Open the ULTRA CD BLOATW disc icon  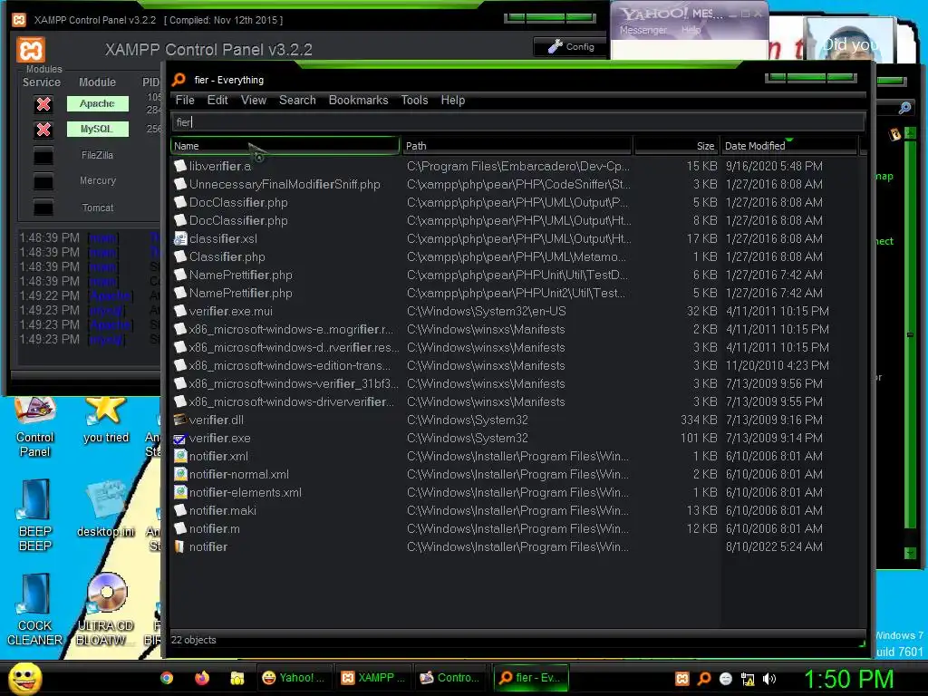point(106,610)
